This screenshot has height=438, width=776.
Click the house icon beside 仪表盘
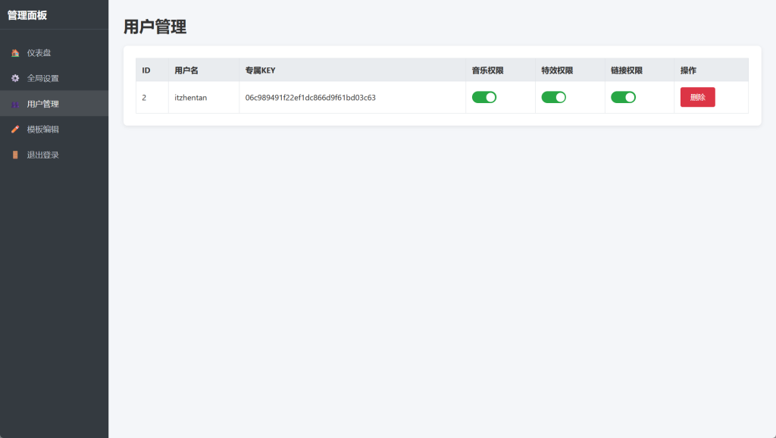click(x=15, y=53)
